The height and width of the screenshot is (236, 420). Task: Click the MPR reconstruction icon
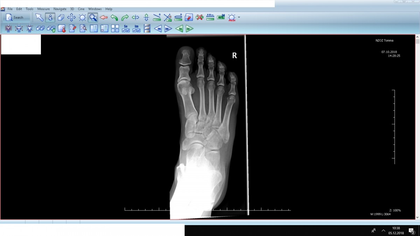(x=221, y=17)
